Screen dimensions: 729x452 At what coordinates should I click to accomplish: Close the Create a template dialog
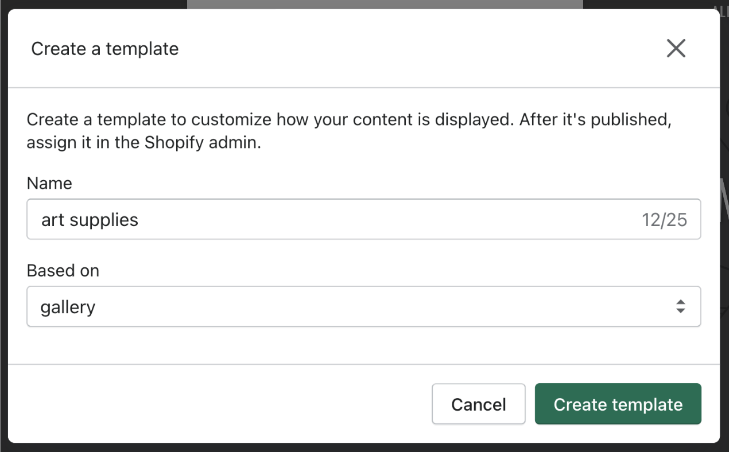tap(676, 49)
